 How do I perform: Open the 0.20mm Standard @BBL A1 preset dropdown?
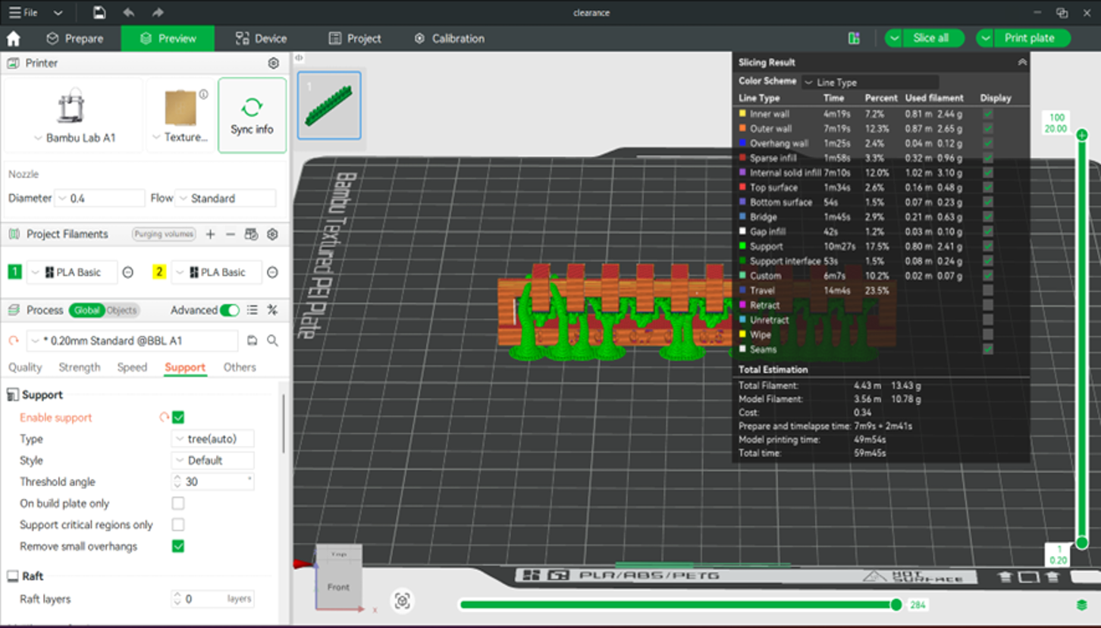(133, 341)
